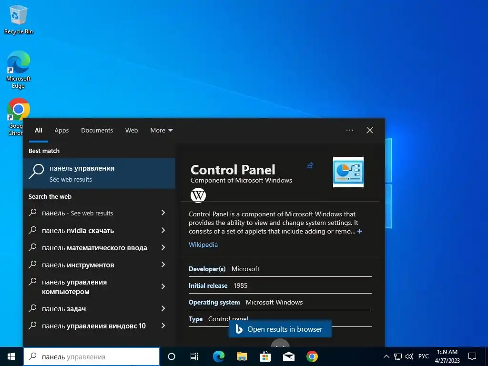Viewport: 488px width, 366px height.
Task: Click the Control Panel thumbnail image
Action: coord(348,172)
